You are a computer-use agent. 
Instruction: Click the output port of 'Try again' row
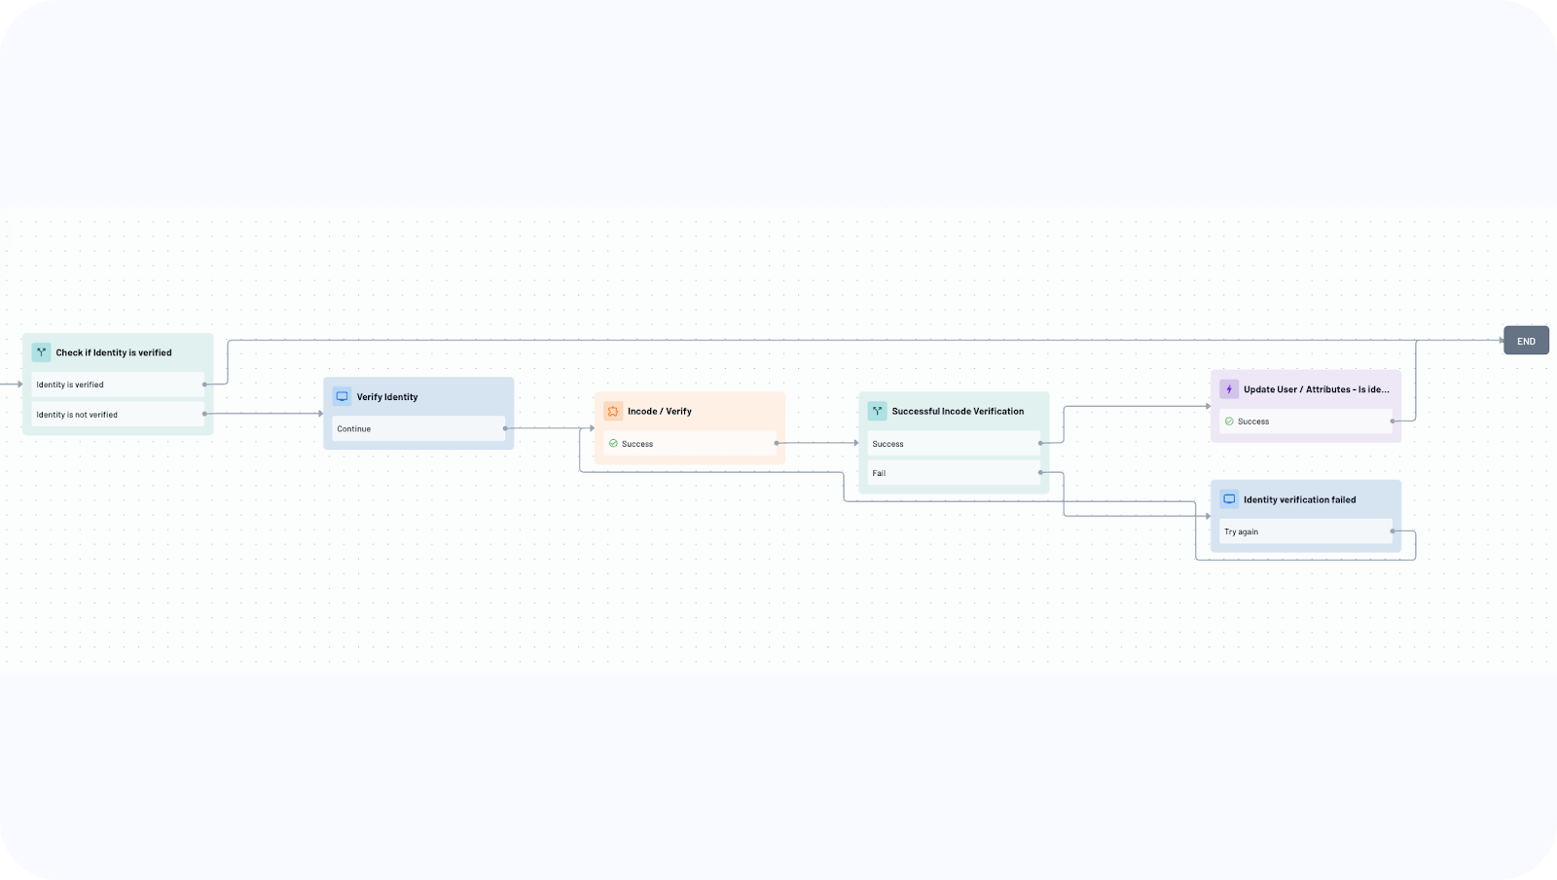(1393, 532)
